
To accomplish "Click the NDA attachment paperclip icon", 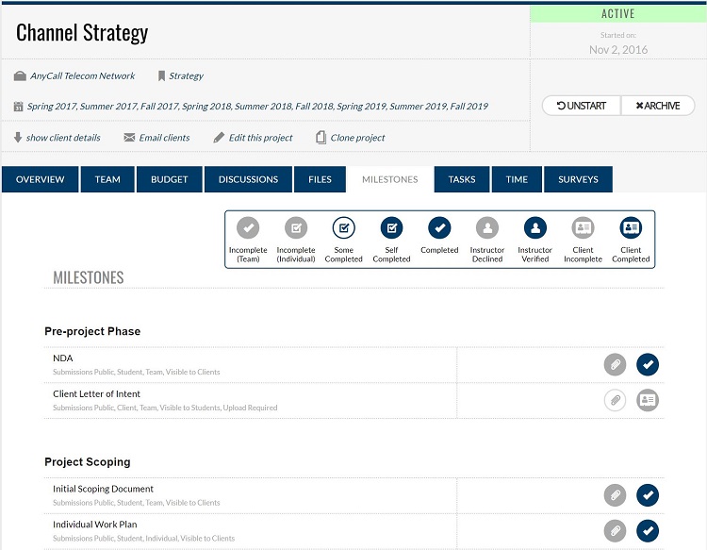I will (x=615, y=364).
